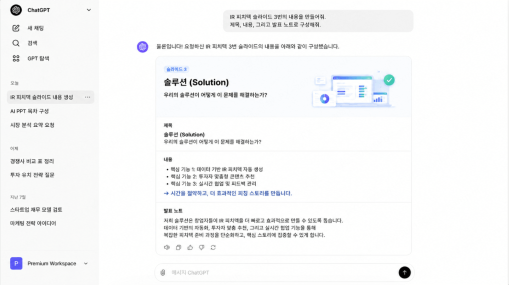Click '핵심 기능 1: 데이터 기반 IR 피치덱 자동 생성'
Screen dimensions: 509x285
coord(216,169)
